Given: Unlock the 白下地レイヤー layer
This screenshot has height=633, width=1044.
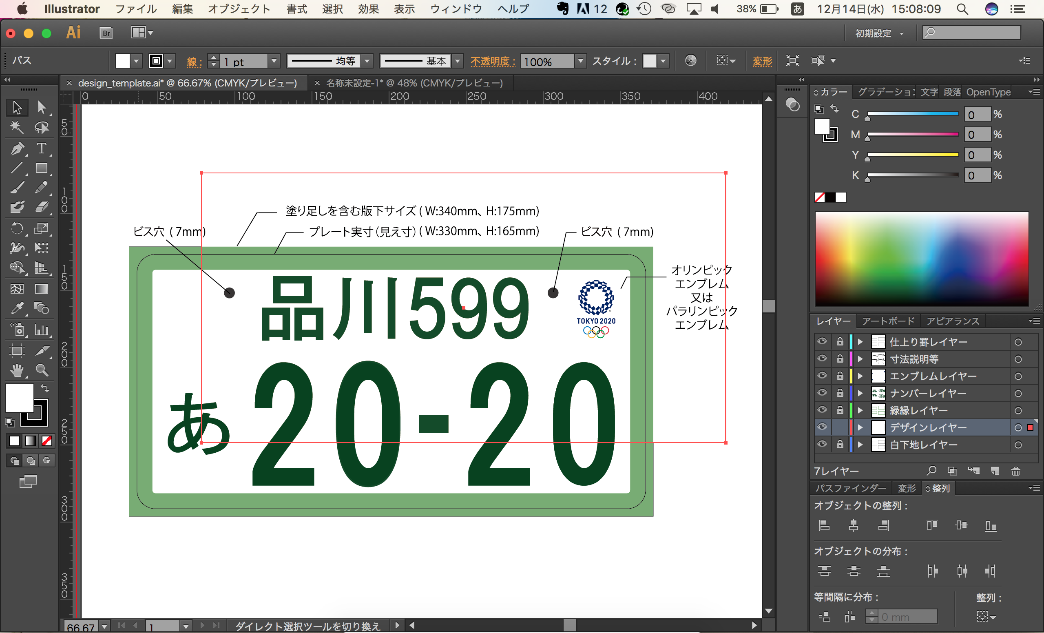Looking at the screenshot, I should (x=840, y=445).
